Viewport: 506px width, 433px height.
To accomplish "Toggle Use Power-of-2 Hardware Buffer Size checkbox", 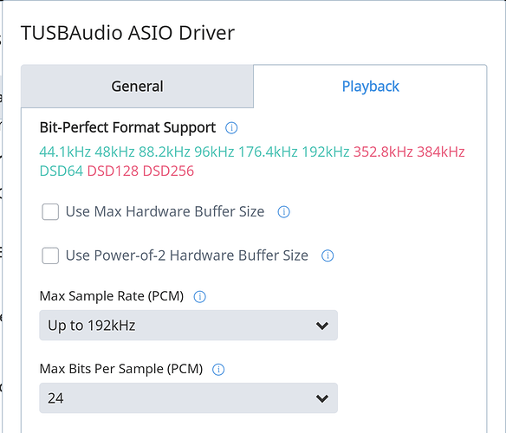I will pos(50,255).
